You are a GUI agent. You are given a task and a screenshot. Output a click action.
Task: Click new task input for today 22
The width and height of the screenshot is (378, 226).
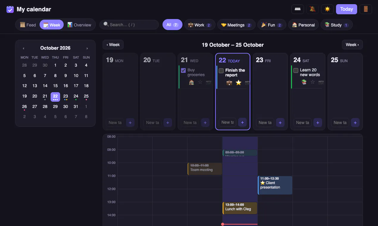pos(227,122)
